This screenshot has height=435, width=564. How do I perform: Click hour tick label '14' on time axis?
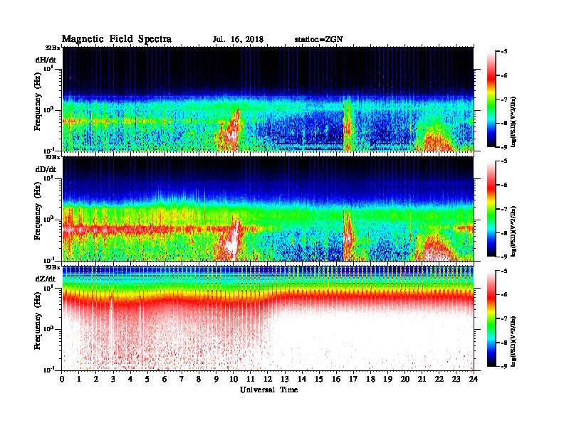pyautogui.click(x=302, y=380)
